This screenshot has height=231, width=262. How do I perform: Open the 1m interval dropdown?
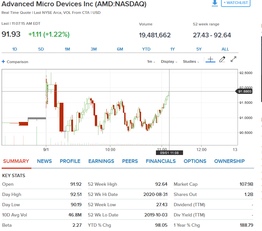tap(151, 61)
